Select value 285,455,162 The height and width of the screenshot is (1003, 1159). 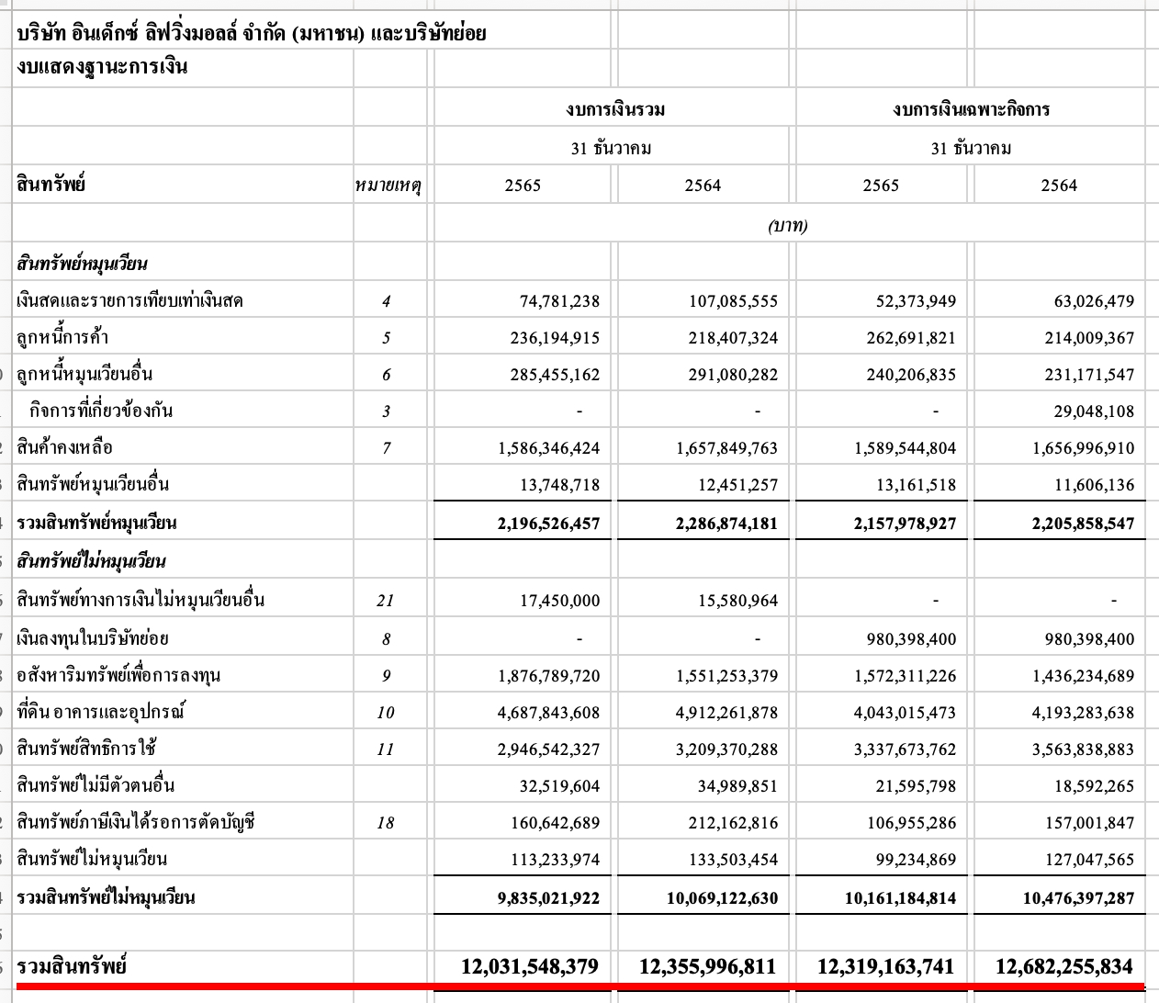click(555, 375)
